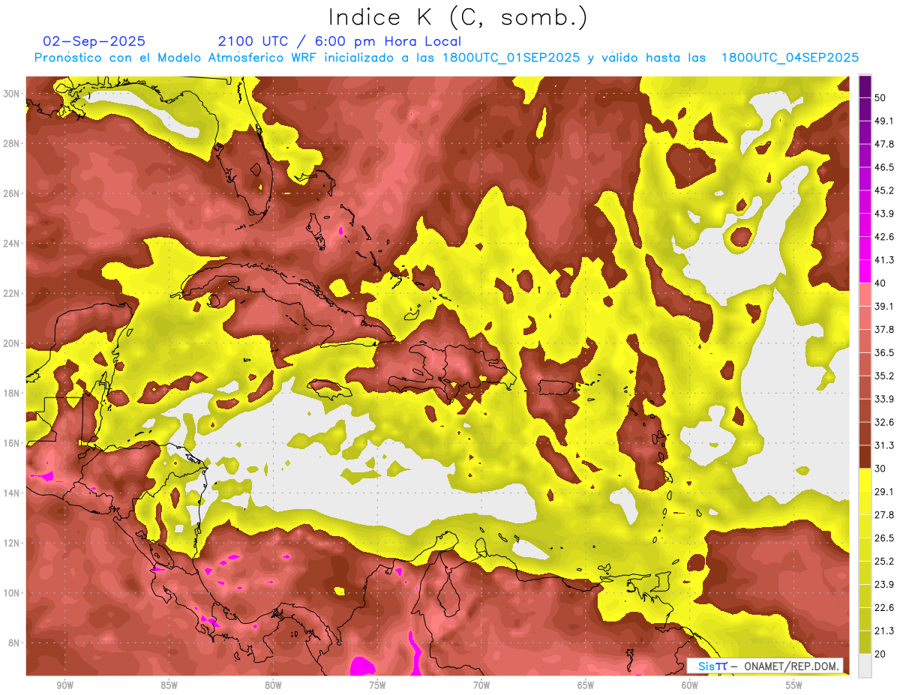Click the color scale value 46.5
This screenshot has height=695, width=900.
pyautogui.click(x=883, y=167)
